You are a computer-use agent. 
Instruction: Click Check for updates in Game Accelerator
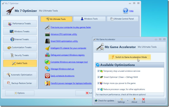coord(105,101)
